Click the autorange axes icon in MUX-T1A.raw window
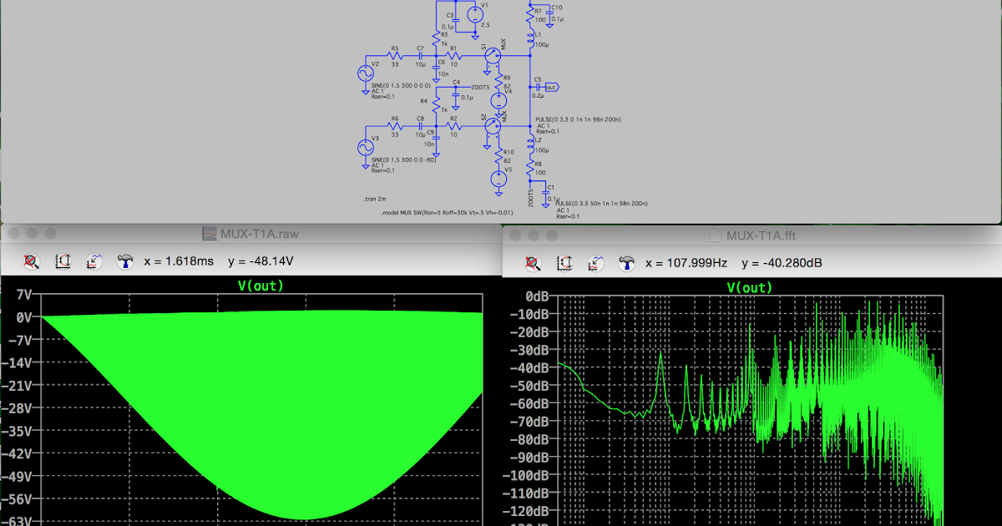This screenshot has height=526, width=1002. pyautogui.click(x=63, y=261)
